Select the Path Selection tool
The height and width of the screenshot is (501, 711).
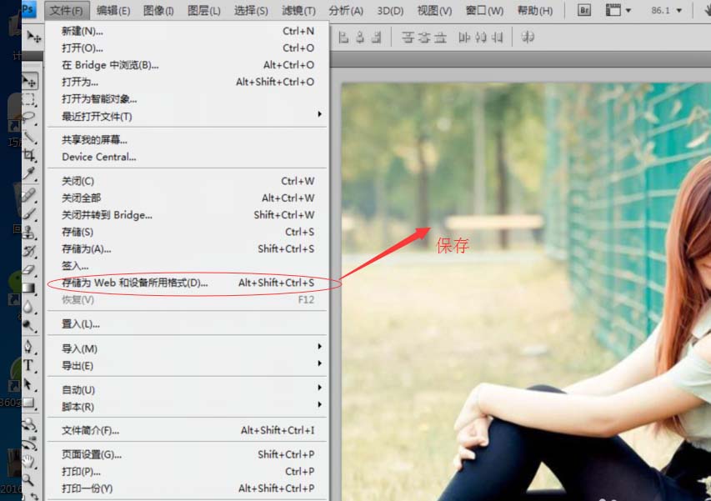[28, 384]
